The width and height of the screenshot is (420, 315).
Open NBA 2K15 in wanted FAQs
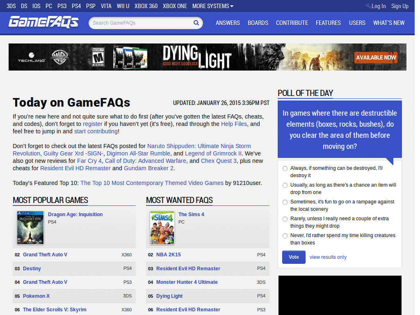click(169, 255)
